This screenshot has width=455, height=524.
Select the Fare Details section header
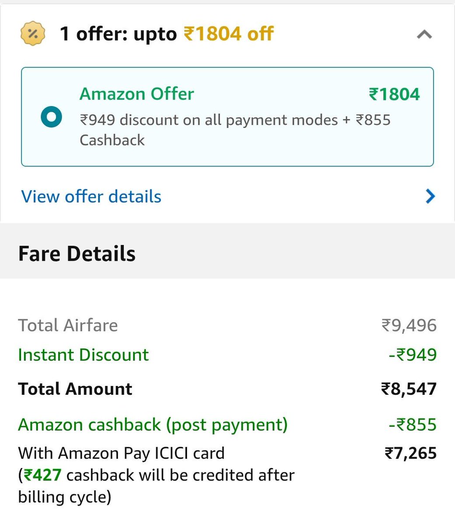(x=77, y=254)
